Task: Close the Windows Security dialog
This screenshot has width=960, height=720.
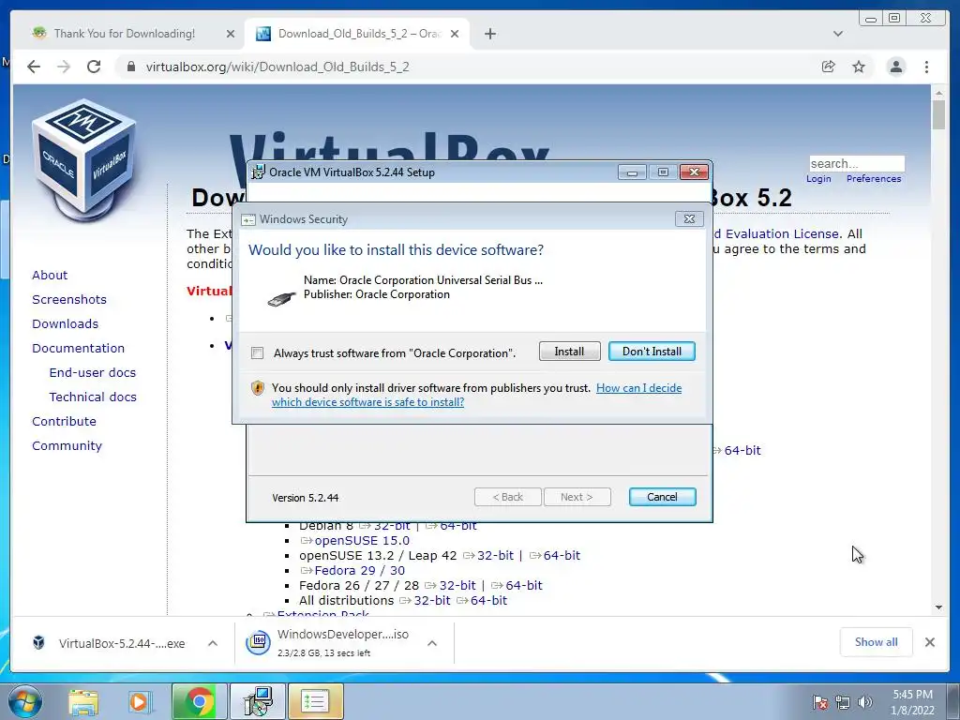Action: [689, 219]
